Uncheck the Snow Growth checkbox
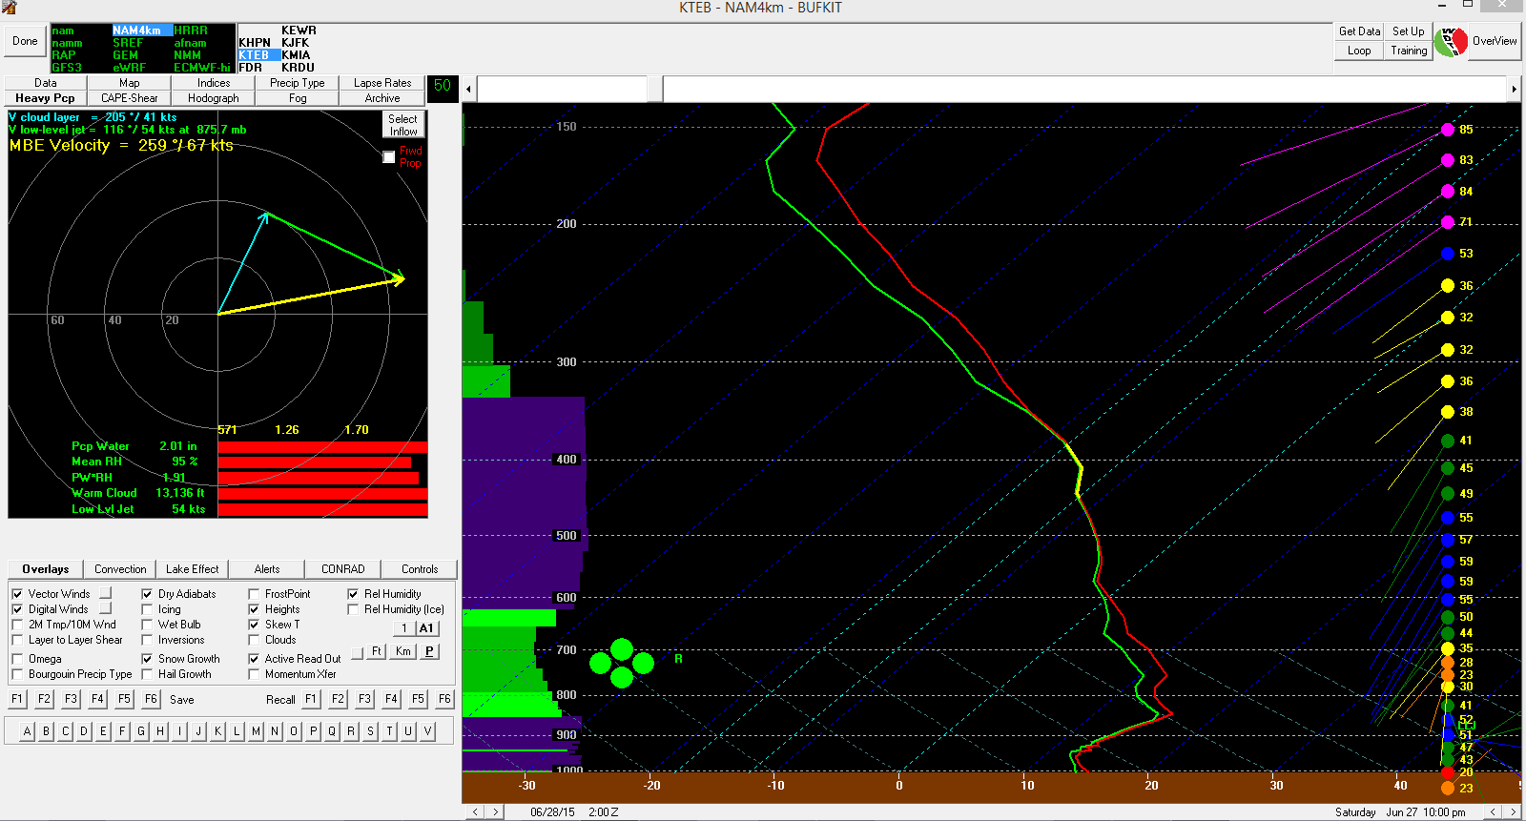 pos(147,659)
